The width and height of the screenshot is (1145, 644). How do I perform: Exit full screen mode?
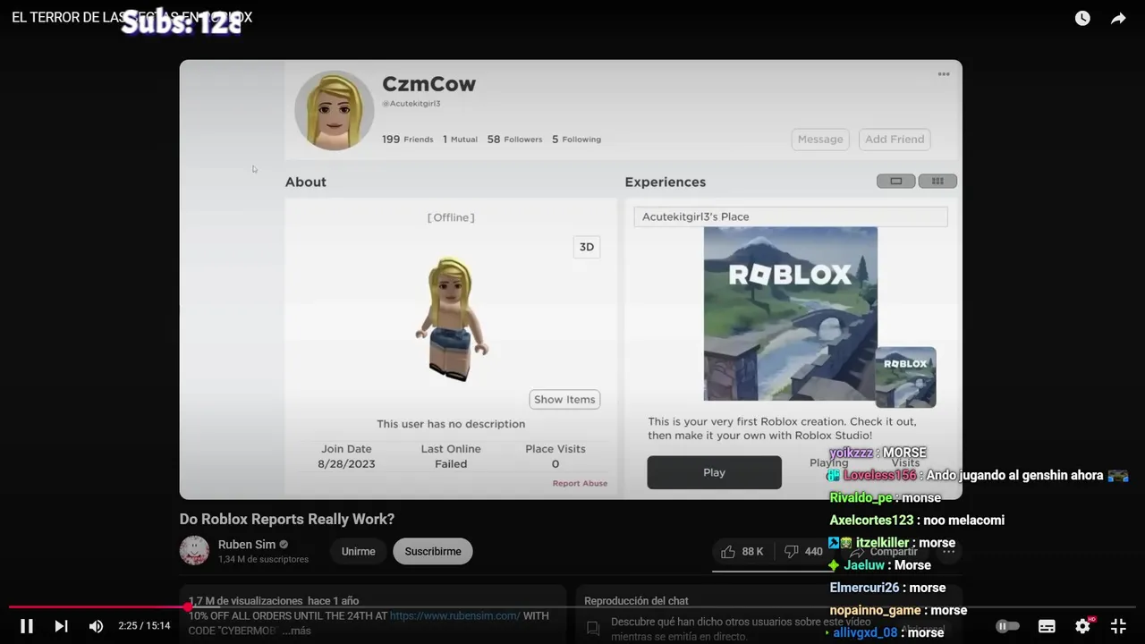(1118, 626)
